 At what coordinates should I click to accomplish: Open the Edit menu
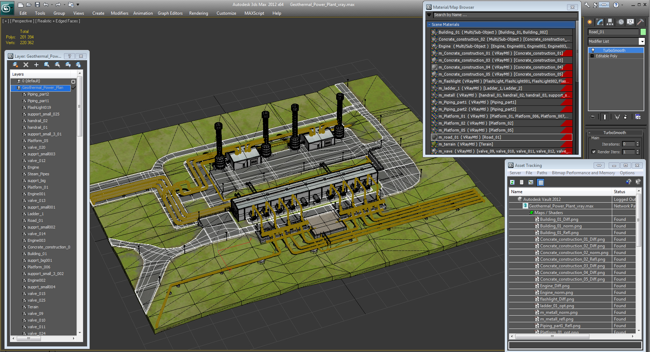[23, 13]
